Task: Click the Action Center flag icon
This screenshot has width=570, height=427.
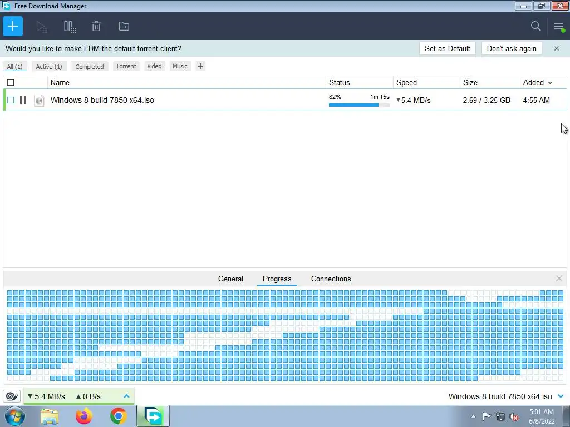Action: [x=487, y=416]
